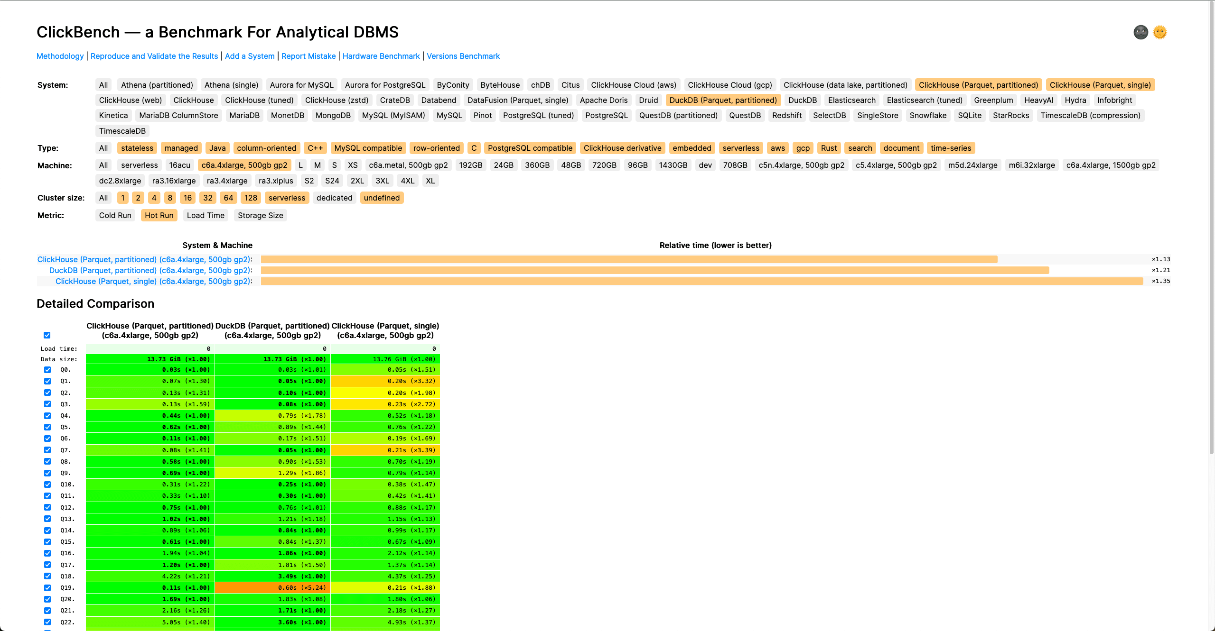The image size is (1215, 631).
Task: Open the Versions Benchmark link
Action: 463,56
